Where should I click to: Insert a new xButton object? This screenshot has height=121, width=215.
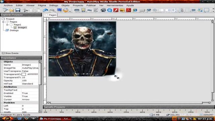(x=142, y=10)
